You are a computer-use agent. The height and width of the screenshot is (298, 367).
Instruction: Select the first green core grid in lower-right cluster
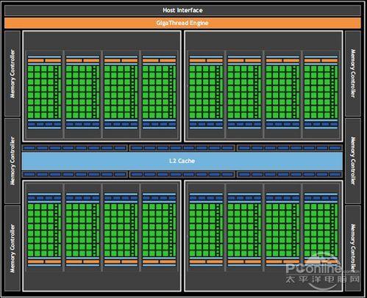coord(206,230)
